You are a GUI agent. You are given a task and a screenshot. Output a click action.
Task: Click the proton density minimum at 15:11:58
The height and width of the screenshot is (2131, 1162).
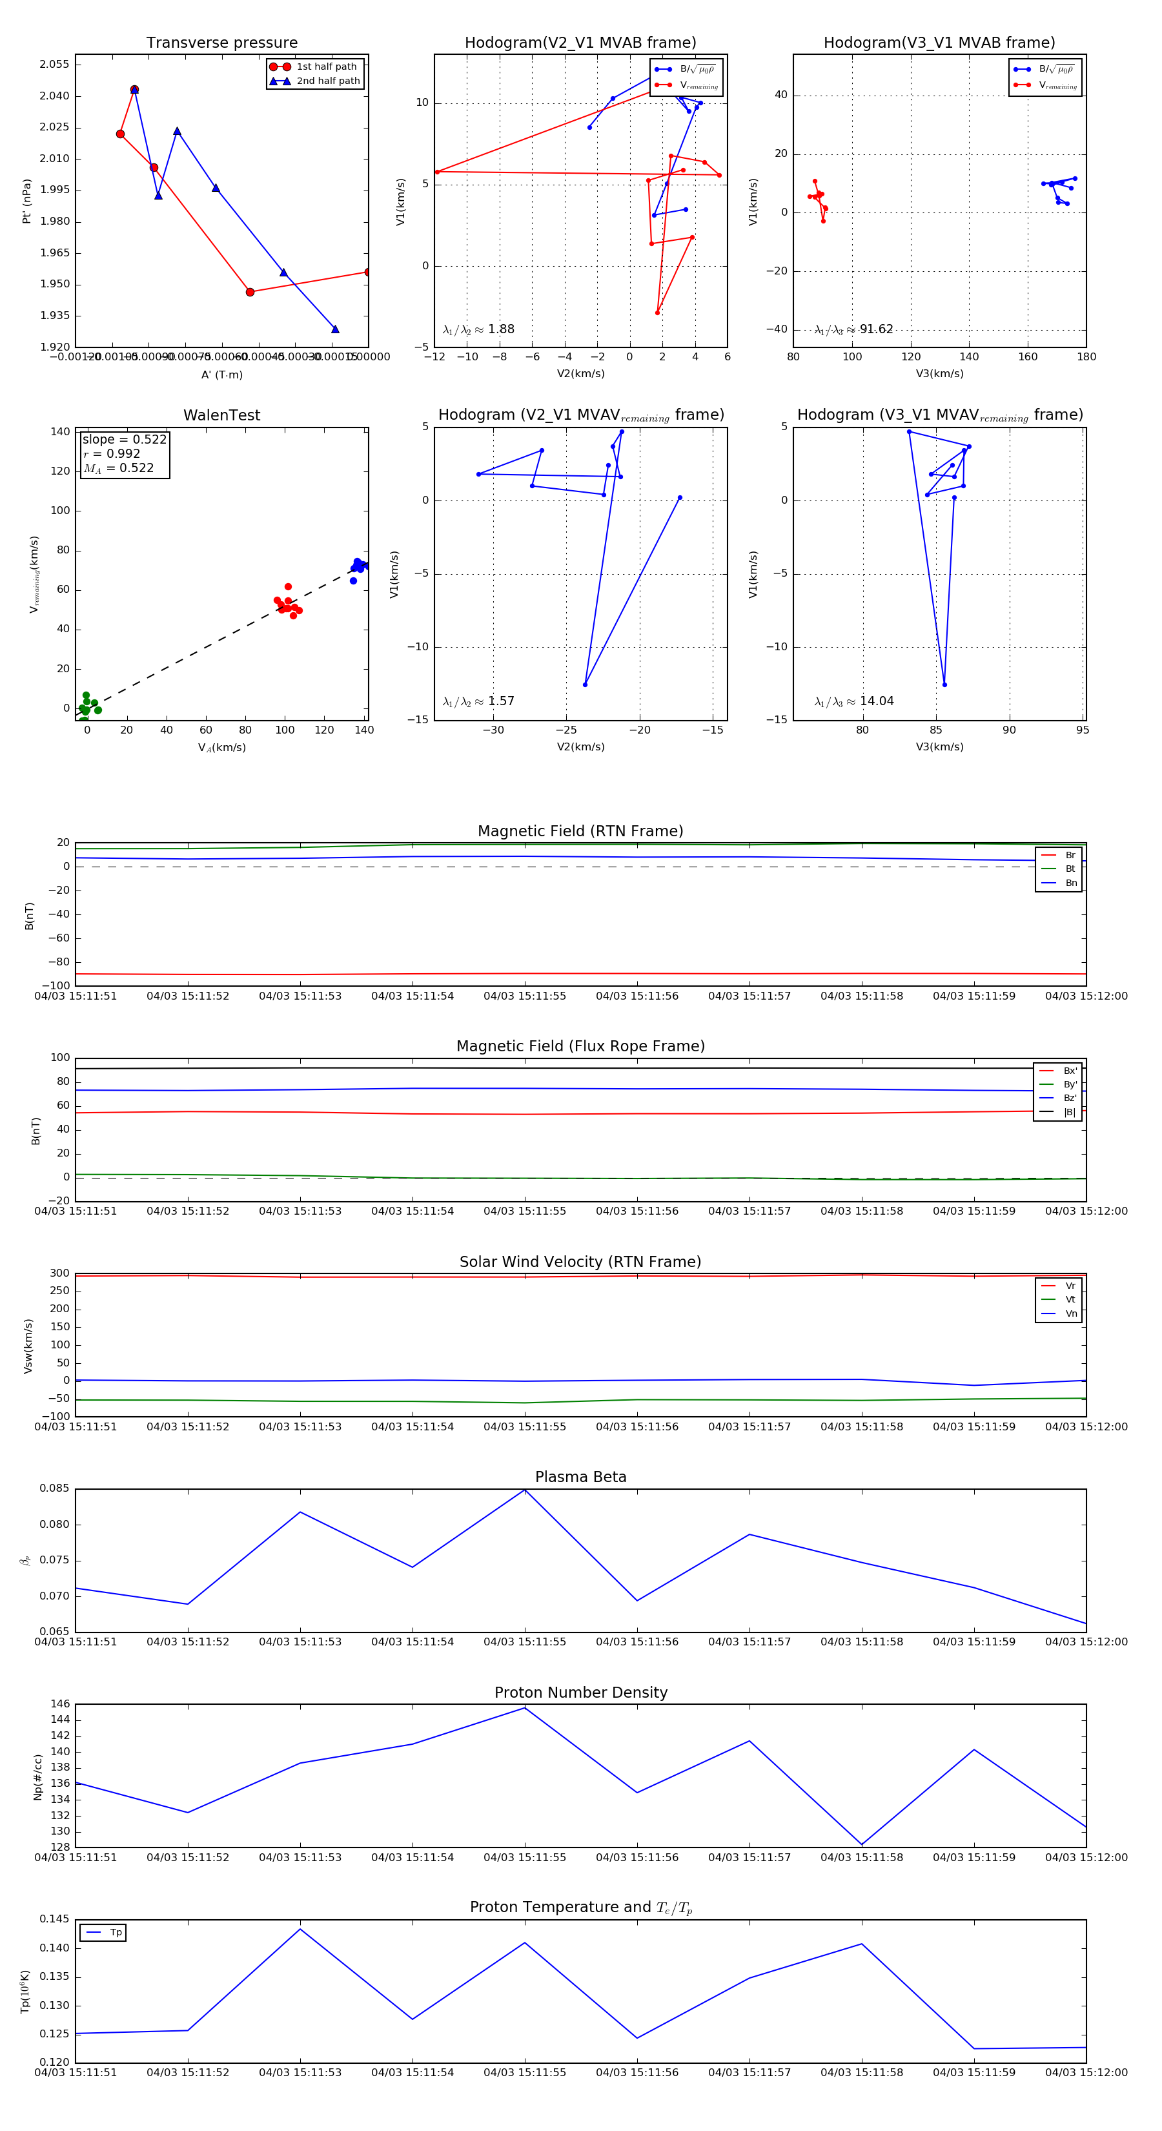862,1845
